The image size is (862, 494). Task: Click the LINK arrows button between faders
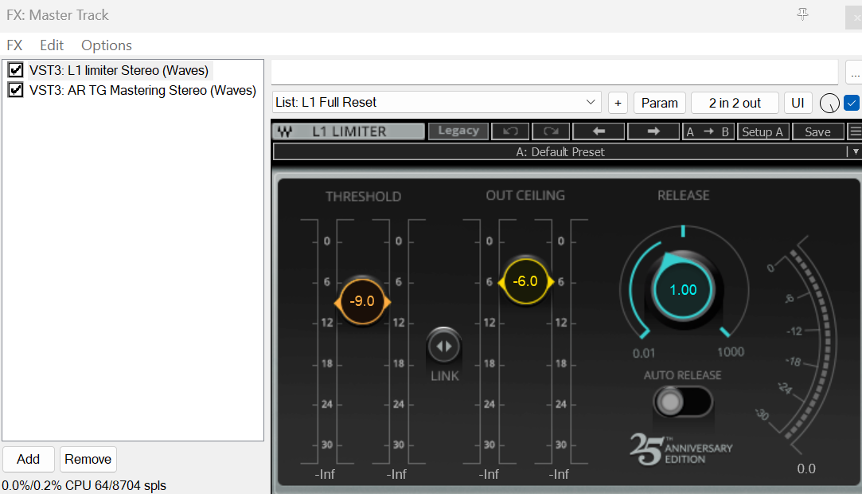coord(443,346)
